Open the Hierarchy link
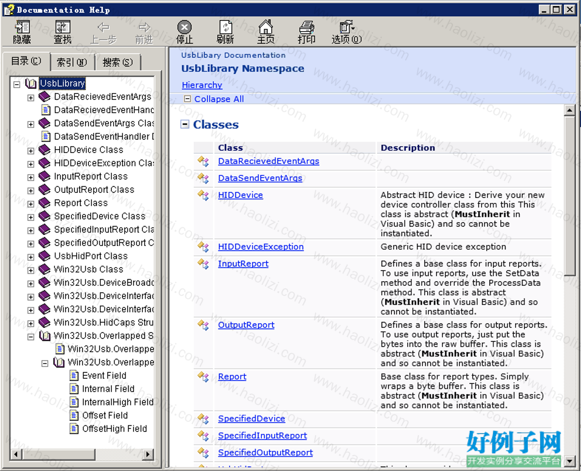 coord(202,85)
